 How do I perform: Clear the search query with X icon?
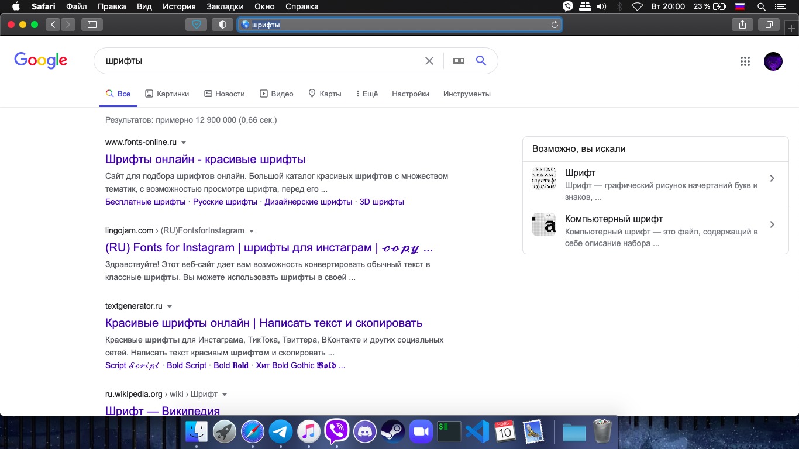point(429,61)
